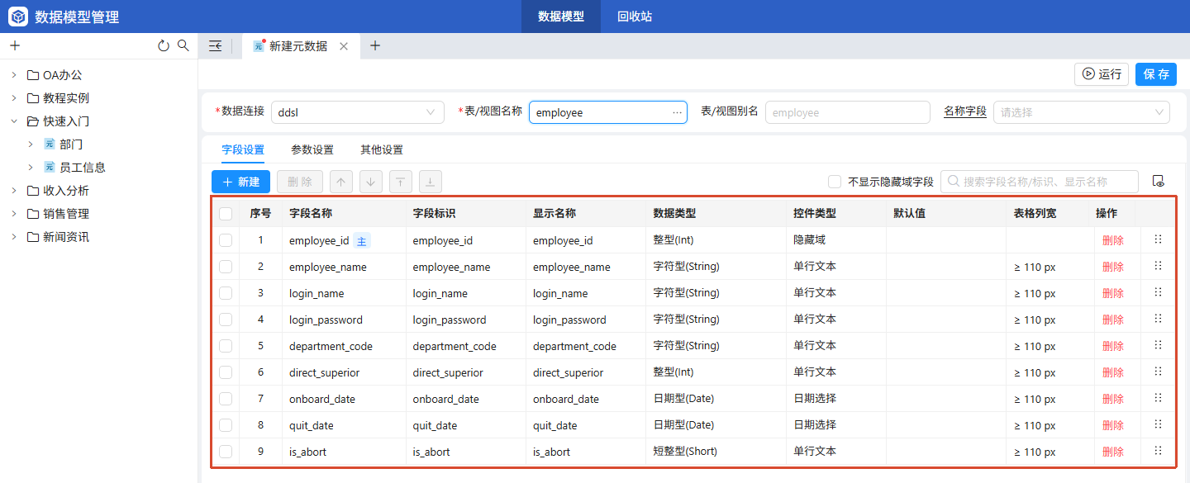Click drag handle of employee_name row

1158,266
